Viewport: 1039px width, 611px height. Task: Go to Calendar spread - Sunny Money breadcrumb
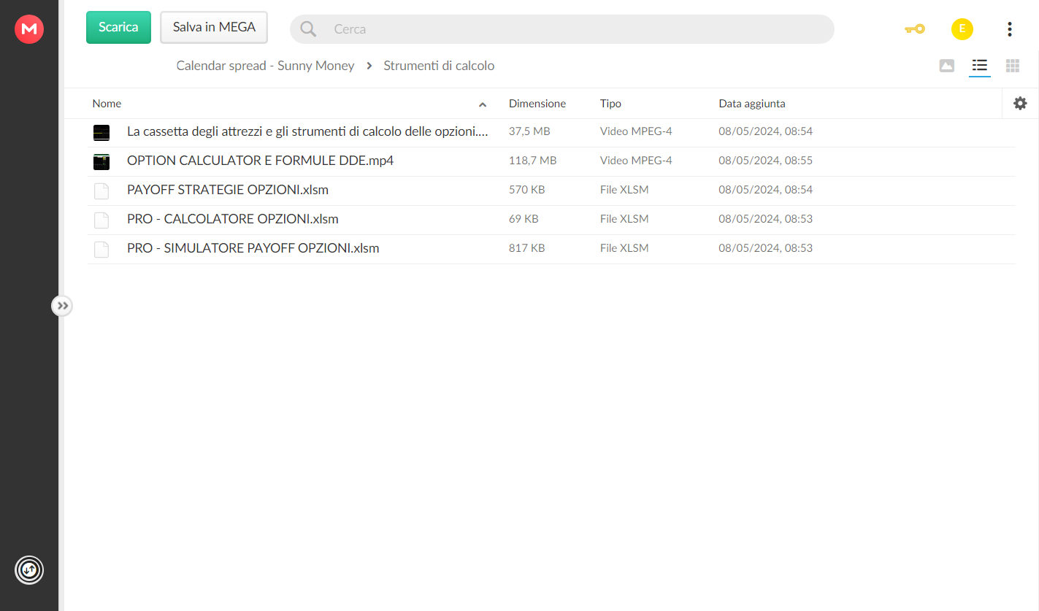pos(265,66)
